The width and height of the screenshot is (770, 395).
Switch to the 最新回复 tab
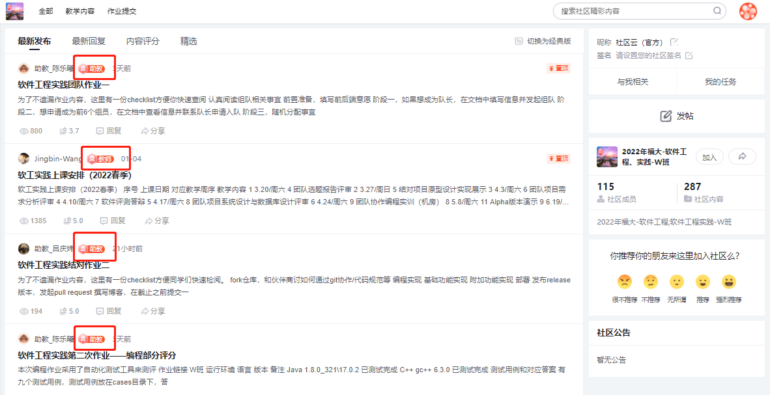pos(89,41)
